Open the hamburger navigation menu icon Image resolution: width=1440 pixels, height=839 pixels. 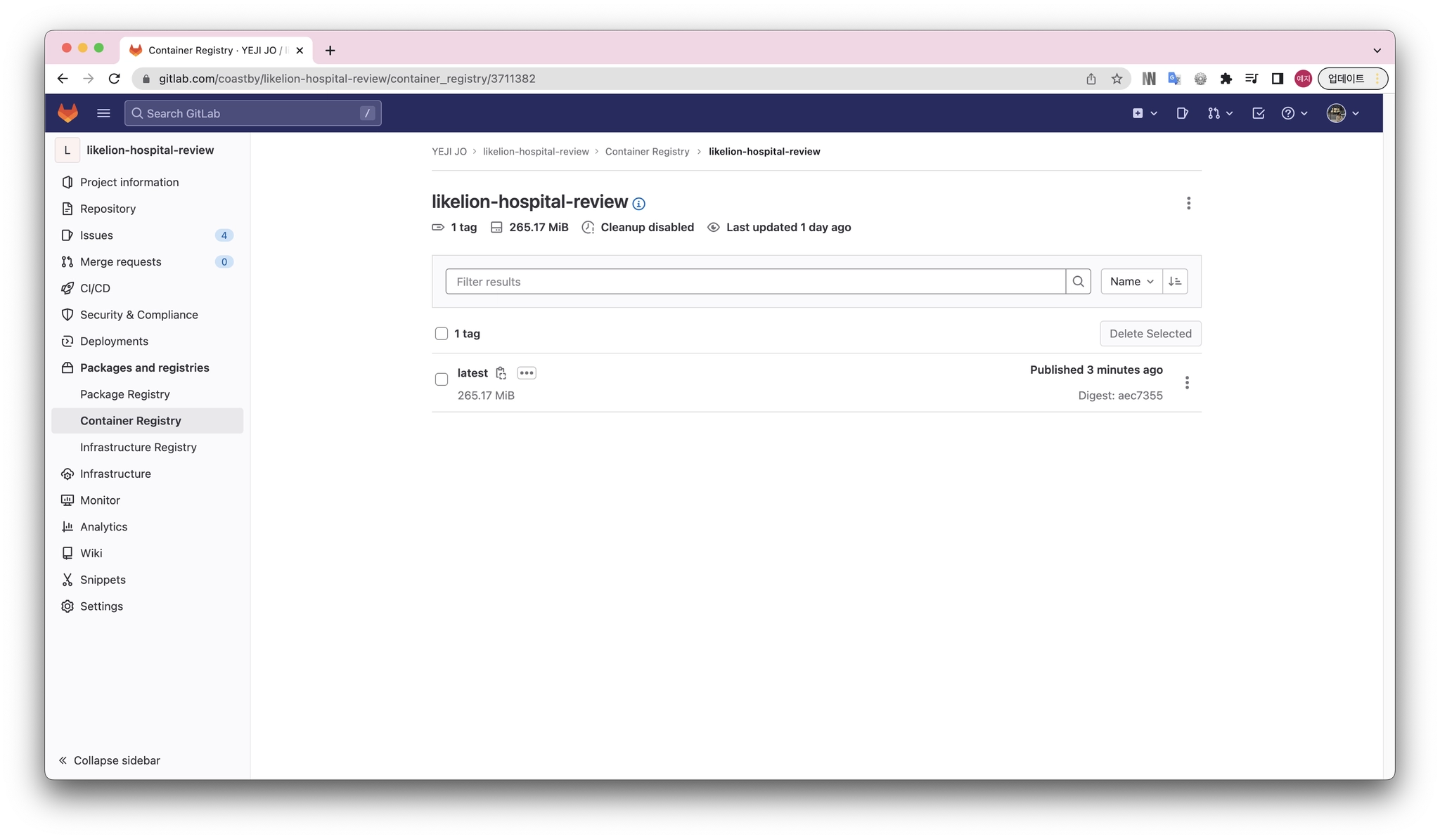[x=103, y=113]
